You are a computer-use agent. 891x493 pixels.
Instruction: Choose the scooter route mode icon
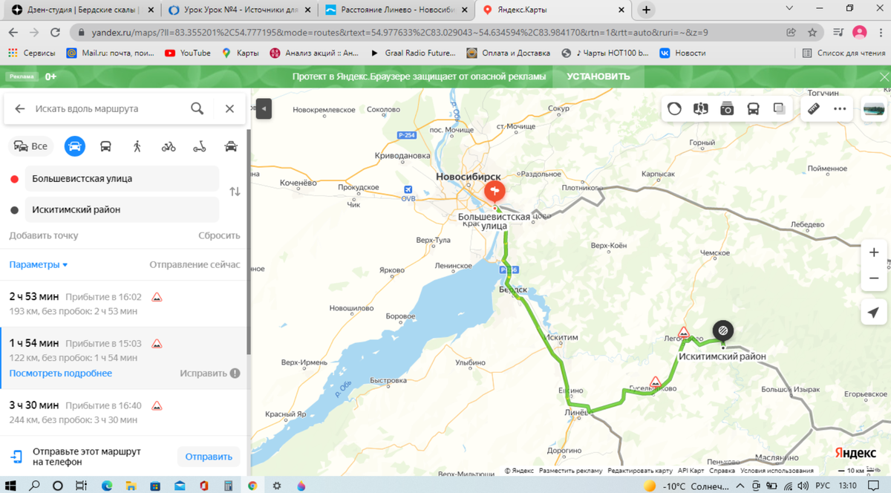(200, 146)
